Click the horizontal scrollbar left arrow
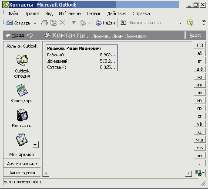208x189 pixels. [x=46, y=173]
